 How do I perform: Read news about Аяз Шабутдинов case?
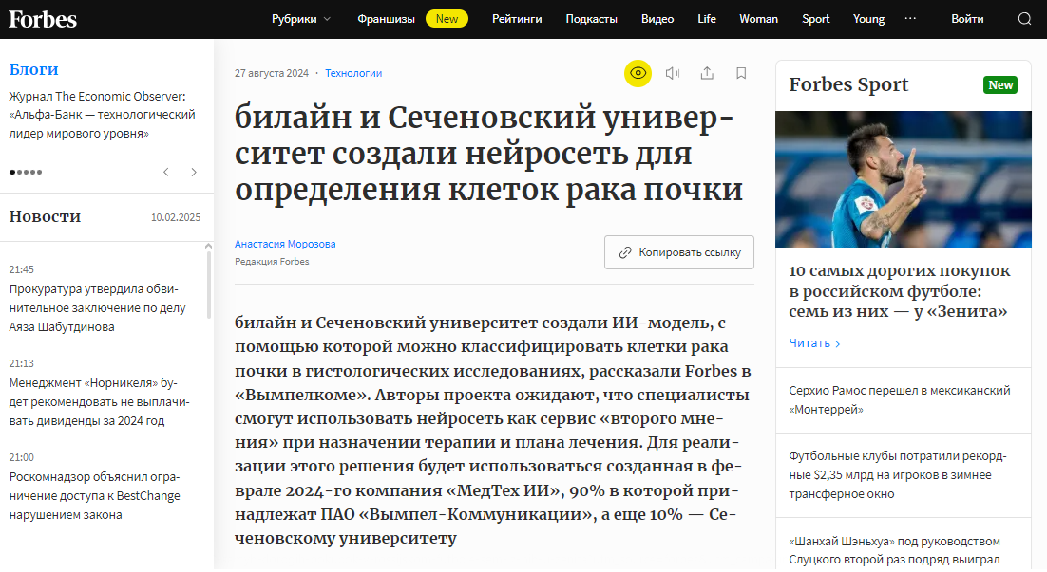[98, 308]
